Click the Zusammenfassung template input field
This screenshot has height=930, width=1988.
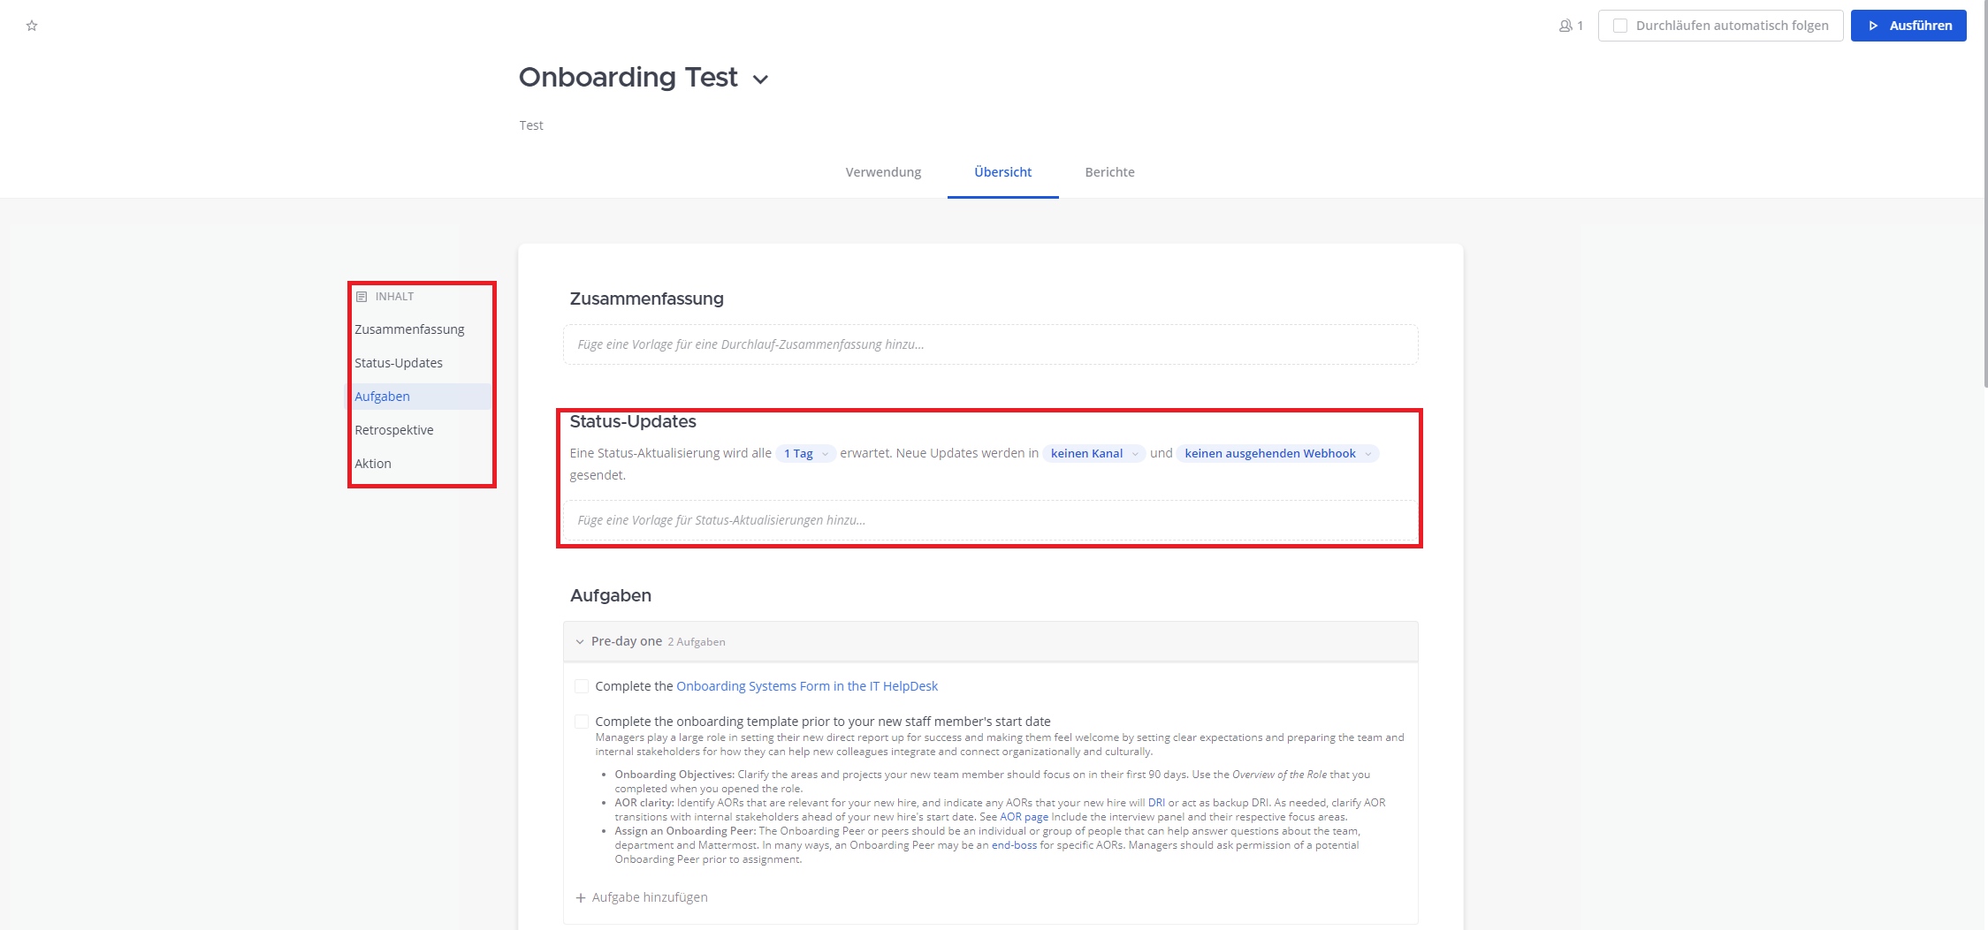tap(990, 344)
